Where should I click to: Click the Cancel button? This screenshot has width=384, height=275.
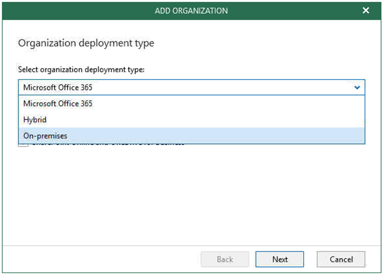[x=341, y=259]
